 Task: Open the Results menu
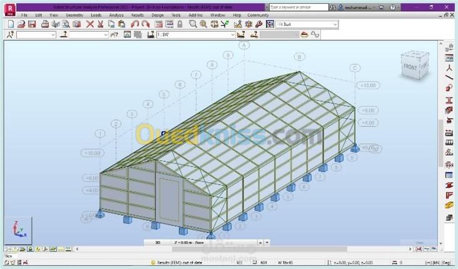point(137,14)
